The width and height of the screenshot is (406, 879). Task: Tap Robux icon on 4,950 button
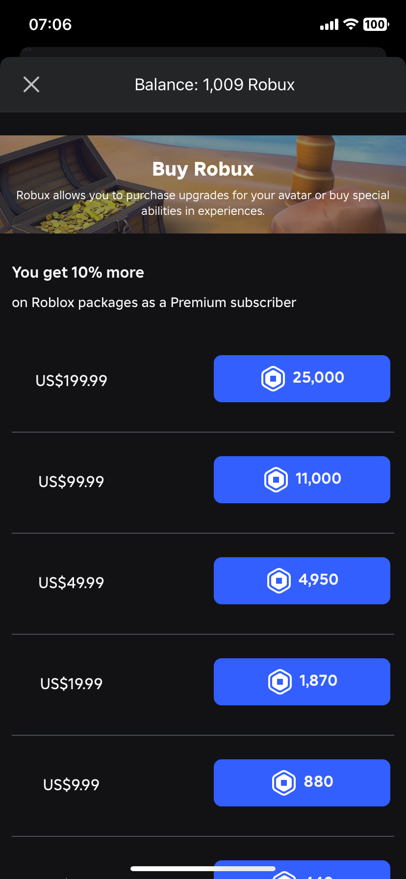click(279, 581)
